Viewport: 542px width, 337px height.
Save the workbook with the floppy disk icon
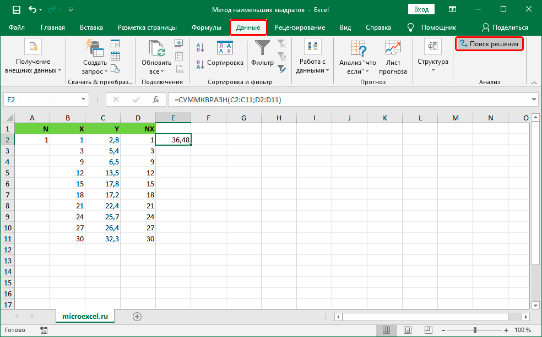[x=16, y=9]
